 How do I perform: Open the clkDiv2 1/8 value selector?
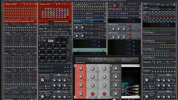tap(49, 46)
